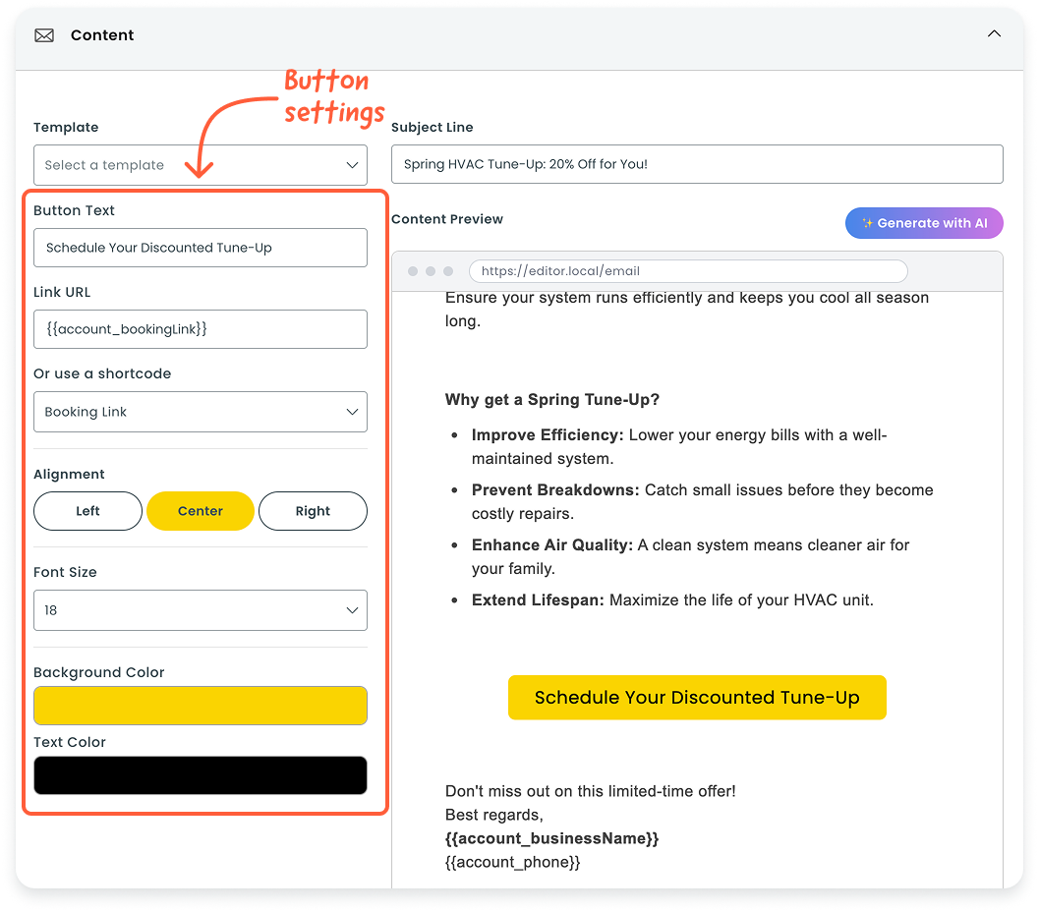Click the yellow Background Color swatch
The height and width of the screenshot is (912, 1039).
pyautogui.click(x=201, y=706)
